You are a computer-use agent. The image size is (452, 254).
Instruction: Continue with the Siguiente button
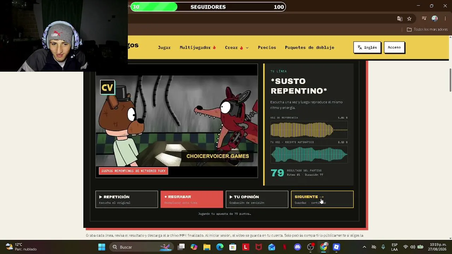(322, 199)
